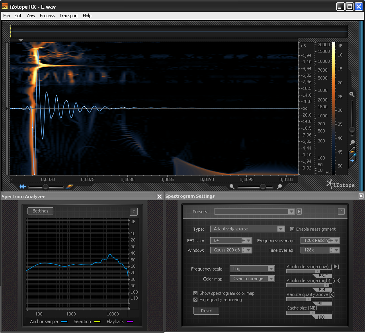Click the blue waveform icon on the right edge
This screenshot has width=365, height=333.
click(352, 161)
